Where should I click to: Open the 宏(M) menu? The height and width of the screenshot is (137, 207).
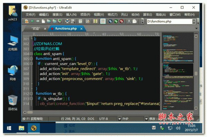click(x=135, y=14)
